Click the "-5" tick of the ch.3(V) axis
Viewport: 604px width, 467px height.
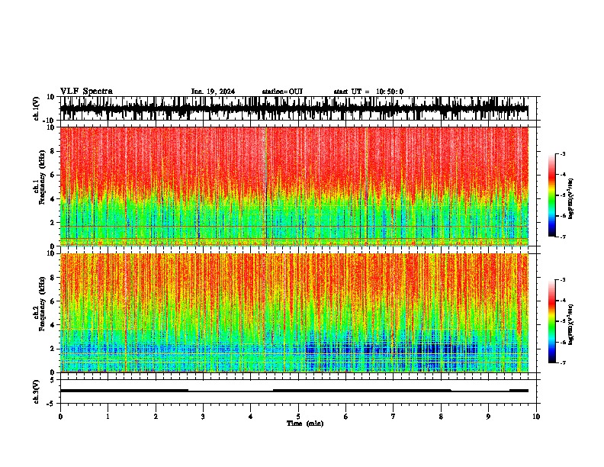click(51, 404)
